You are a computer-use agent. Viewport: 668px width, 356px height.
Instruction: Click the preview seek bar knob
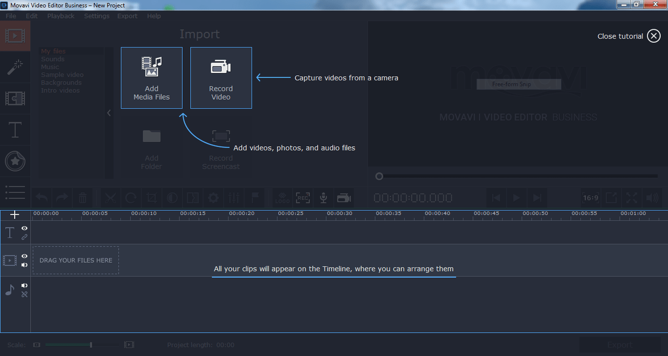pyautogui.click(x=379, y=176)
